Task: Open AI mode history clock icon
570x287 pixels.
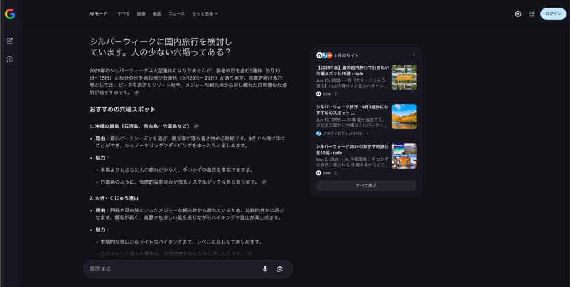Action: pos(10,60)
